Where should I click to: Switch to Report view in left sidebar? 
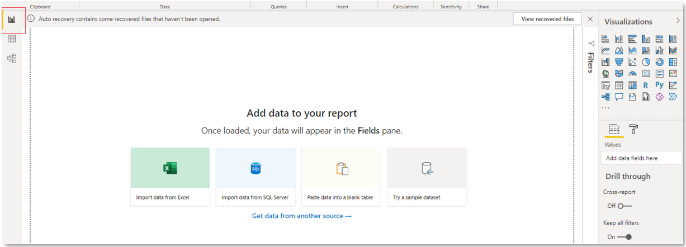coord(12,20)
